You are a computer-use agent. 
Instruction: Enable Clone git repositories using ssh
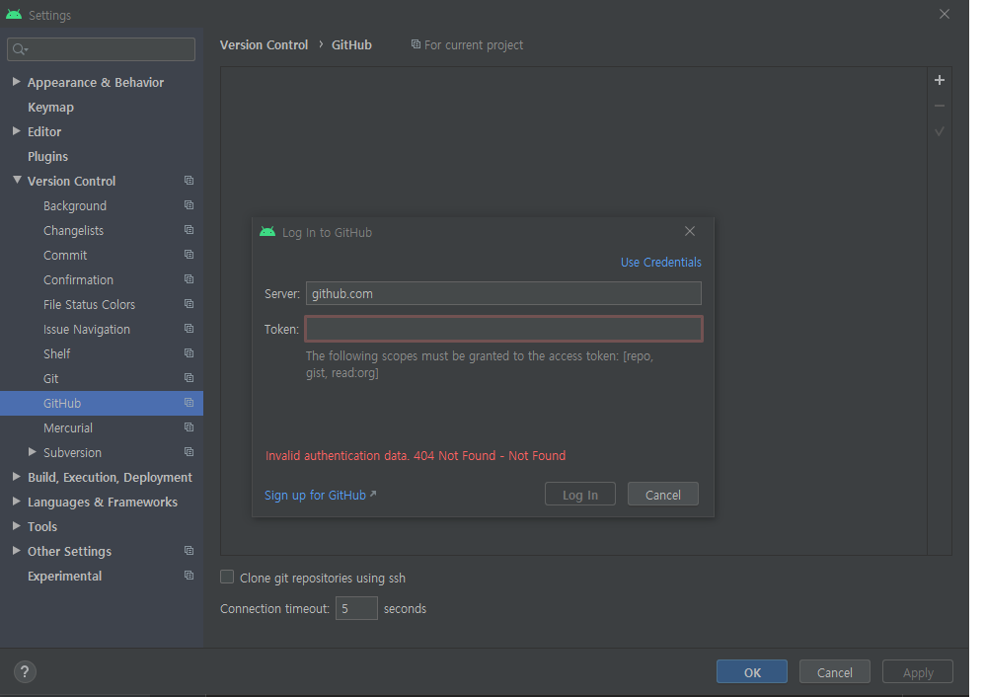(227, 577)
